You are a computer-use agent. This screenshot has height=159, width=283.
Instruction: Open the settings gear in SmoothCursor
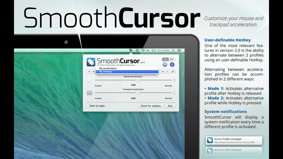165,65
